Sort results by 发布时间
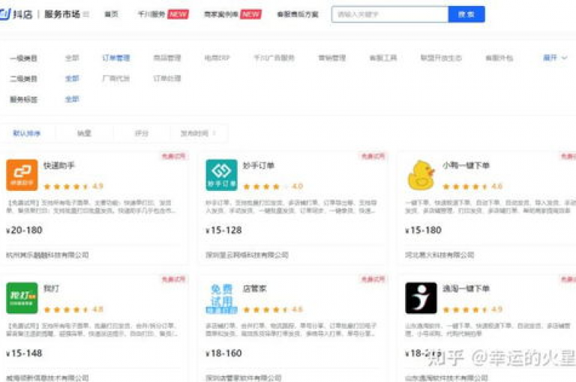 198,133
